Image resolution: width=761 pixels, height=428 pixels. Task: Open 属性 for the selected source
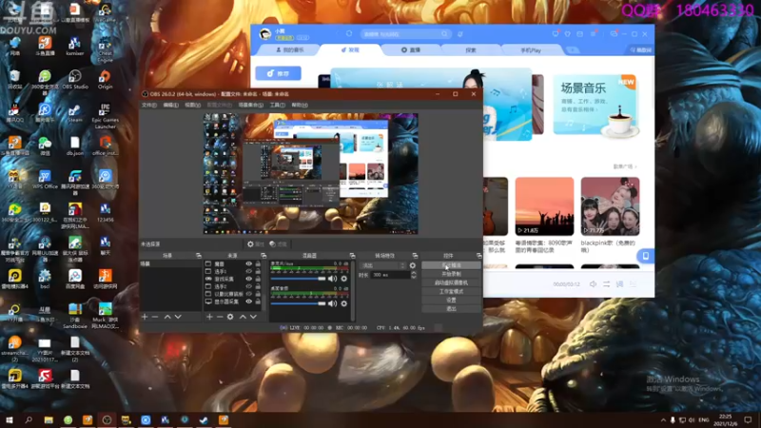point(256,244)
